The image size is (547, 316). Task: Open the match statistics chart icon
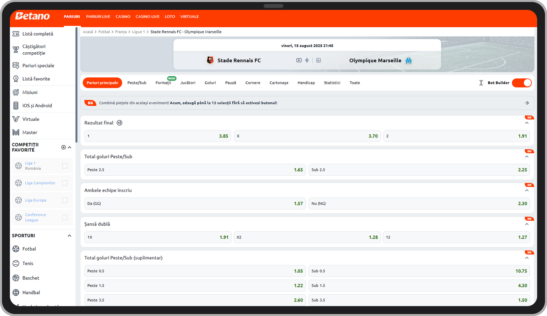(x=319, y=60)
